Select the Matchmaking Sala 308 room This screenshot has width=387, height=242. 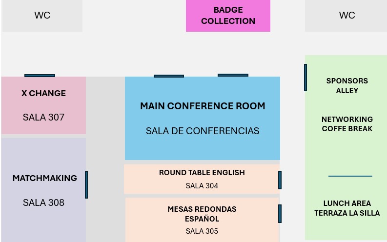pos(43,190)
